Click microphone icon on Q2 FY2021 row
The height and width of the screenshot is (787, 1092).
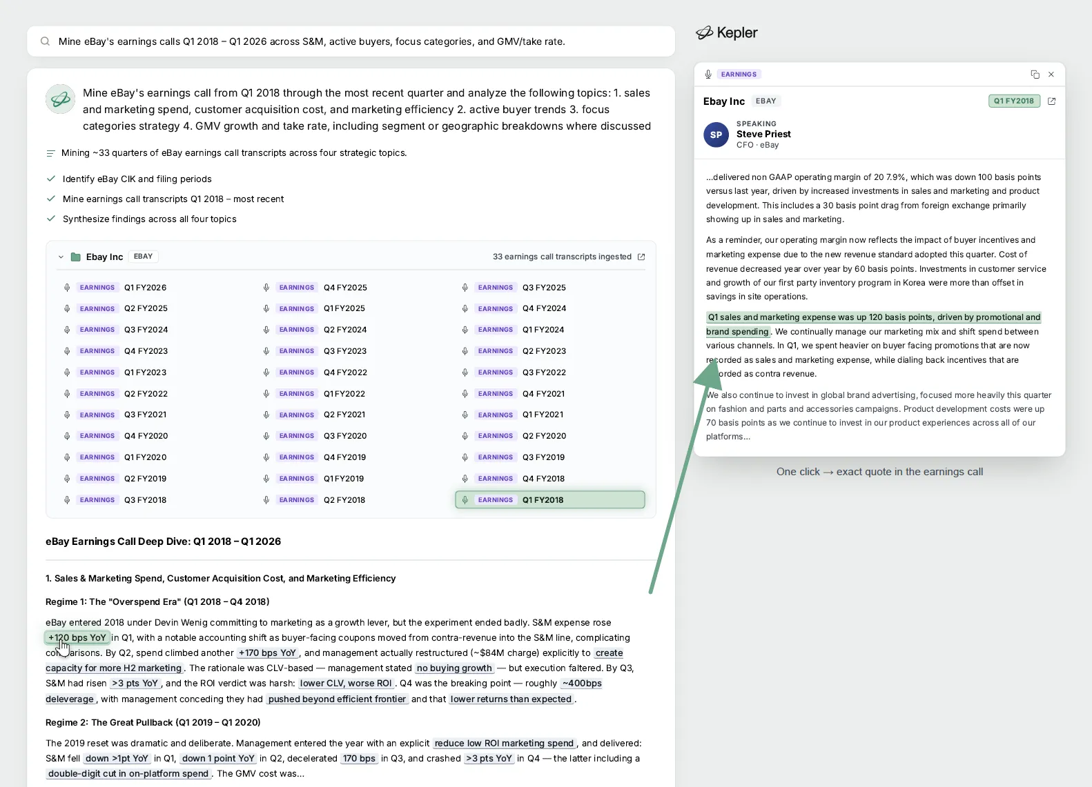click(266, 415)
